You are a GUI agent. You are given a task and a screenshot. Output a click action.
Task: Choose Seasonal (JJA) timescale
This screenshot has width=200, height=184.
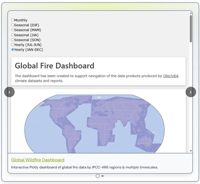12,35
